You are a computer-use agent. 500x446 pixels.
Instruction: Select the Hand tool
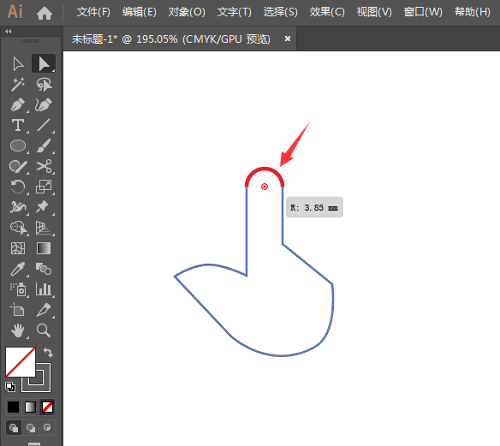tap(18, 330)
